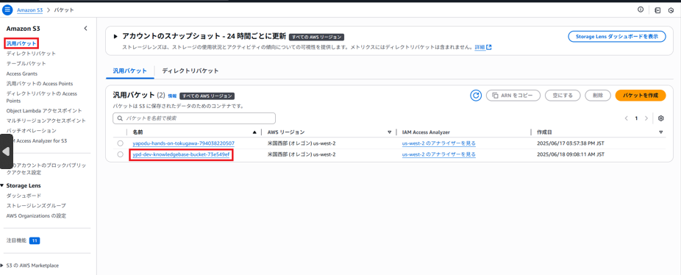Open ディレクトリバケットの Access Points

point(41,97)
